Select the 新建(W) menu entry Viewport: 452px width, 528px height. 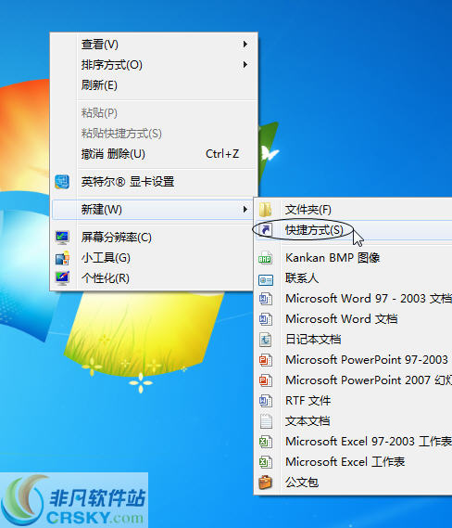[x=153, y=210]
